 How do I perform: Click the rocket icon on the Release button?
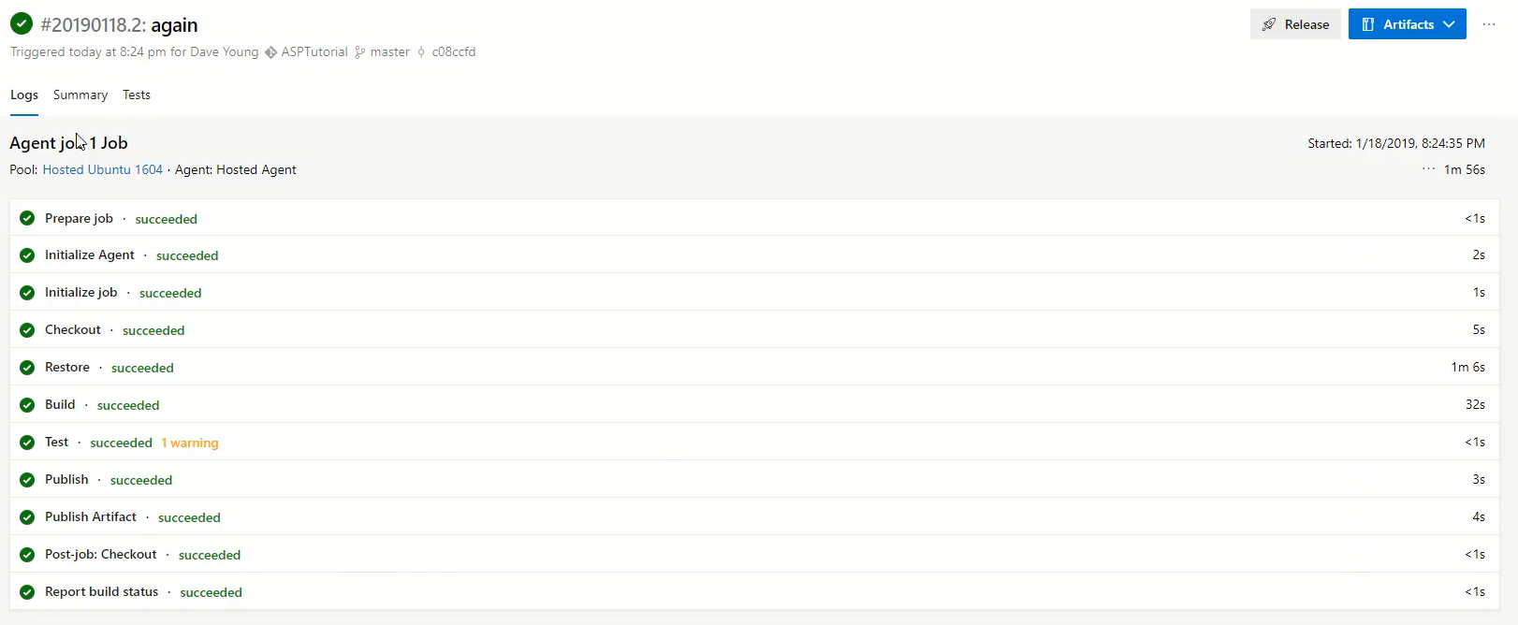pos(1269,24)
